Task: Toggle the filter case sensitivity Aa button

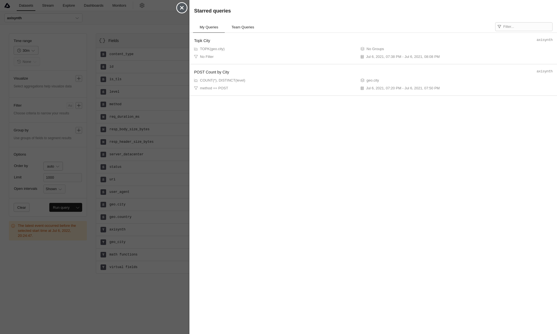Action: (x=70, y=105)
